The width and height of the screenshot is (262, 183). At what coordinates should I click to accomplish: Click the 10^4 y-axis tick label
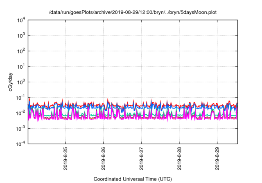(21, 20)
